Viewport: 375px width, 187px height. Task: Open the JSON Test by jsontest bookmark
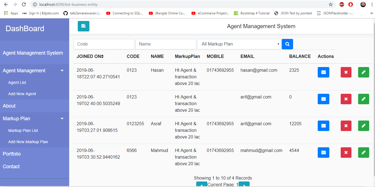point(293,13)
